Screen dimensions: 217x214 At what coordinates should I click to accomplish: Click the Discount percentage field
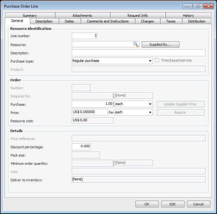(x=81, y=146)
